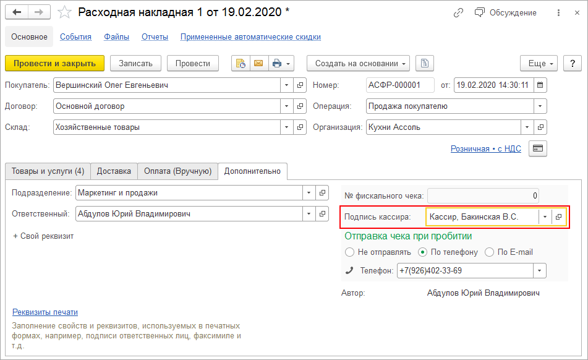Open Примененные автоматические скидки
The height and width of the screenshot is (360, 588).
click(250, 36)
